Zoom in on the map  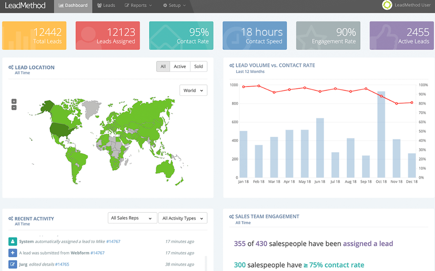(x=14, y=102)
